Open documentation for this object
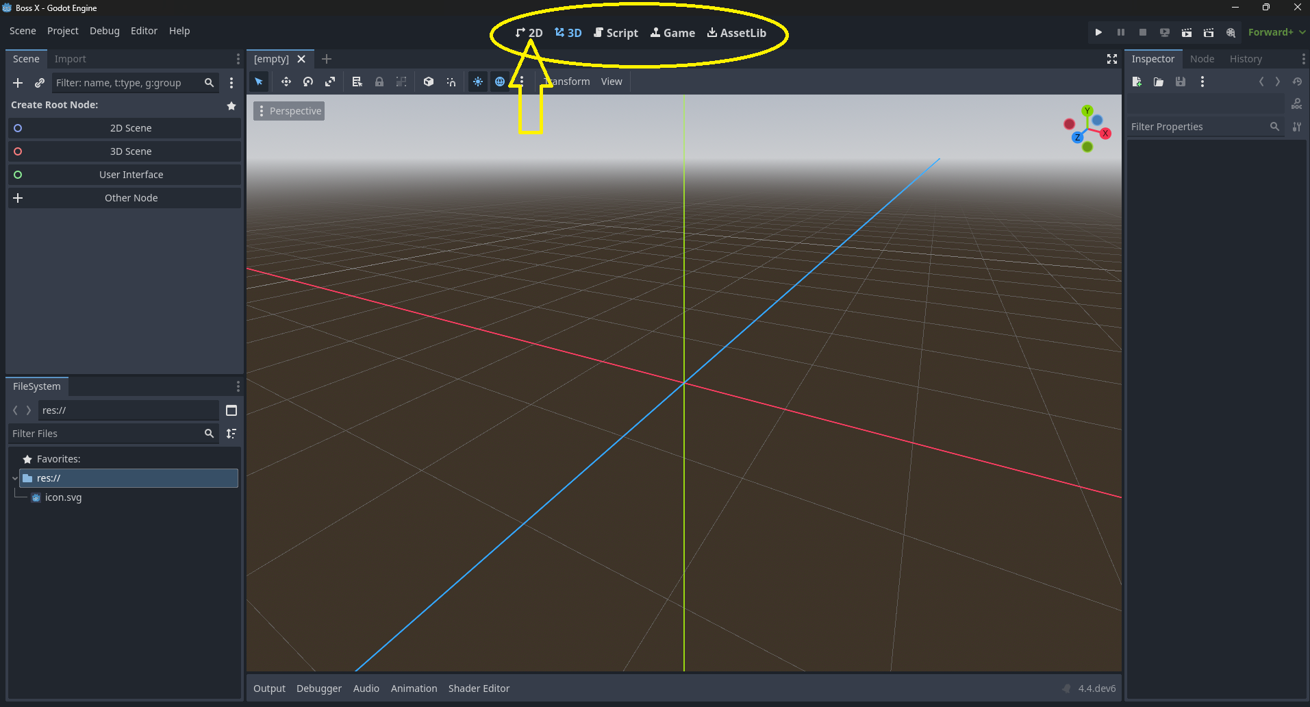This screenshot has width=1310, height=707. [x=1297, y=104]
